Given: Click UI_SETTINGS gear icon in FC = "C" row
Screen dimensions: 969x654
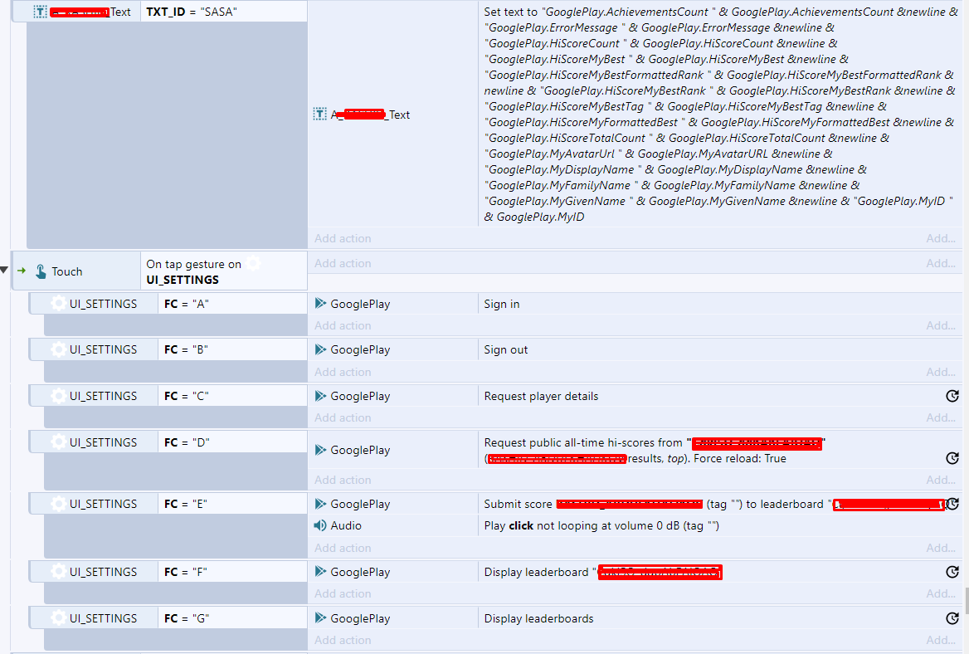Looking at the screenshot, I should point(58,396).
